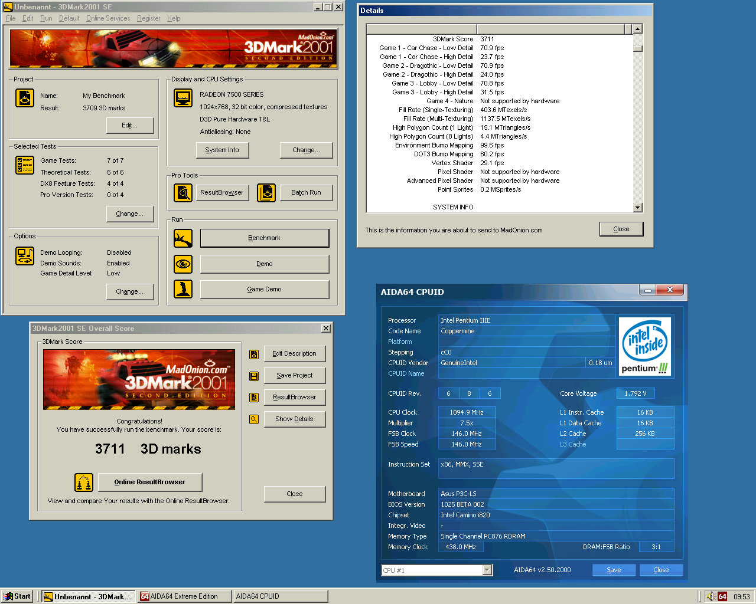756x604 pixels.
Task: Click Close button in AIDA64 CPUID
Action: click(x=661, y=570)
